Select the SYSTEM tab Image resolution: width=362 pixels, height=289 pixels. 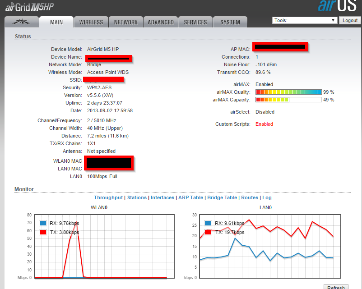click(x=230, y=22)
